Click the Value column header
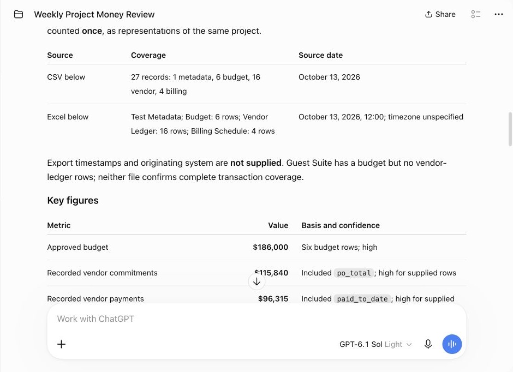Viewport: 513px width, 372px height. tap(278, 226)
